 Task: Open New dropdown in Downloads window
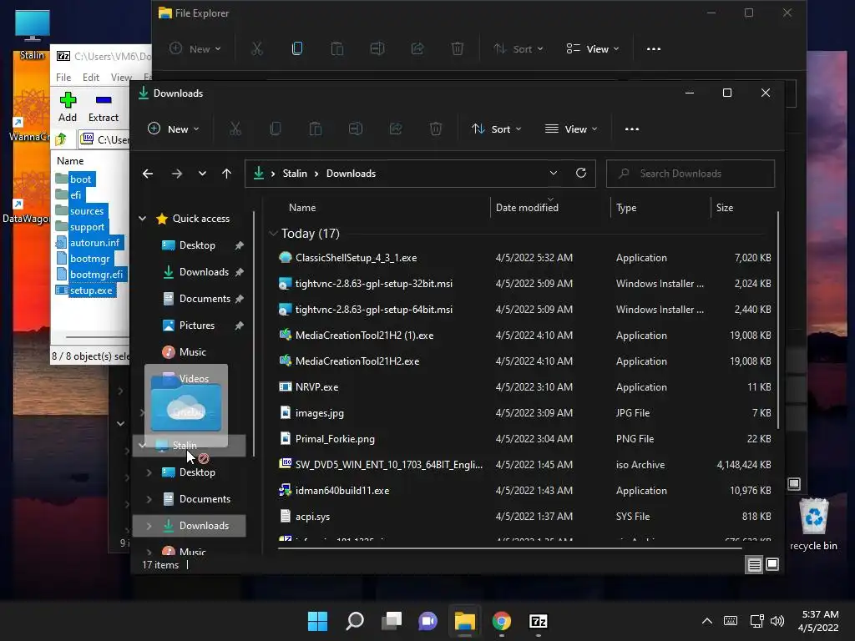(x=174, y=129)
